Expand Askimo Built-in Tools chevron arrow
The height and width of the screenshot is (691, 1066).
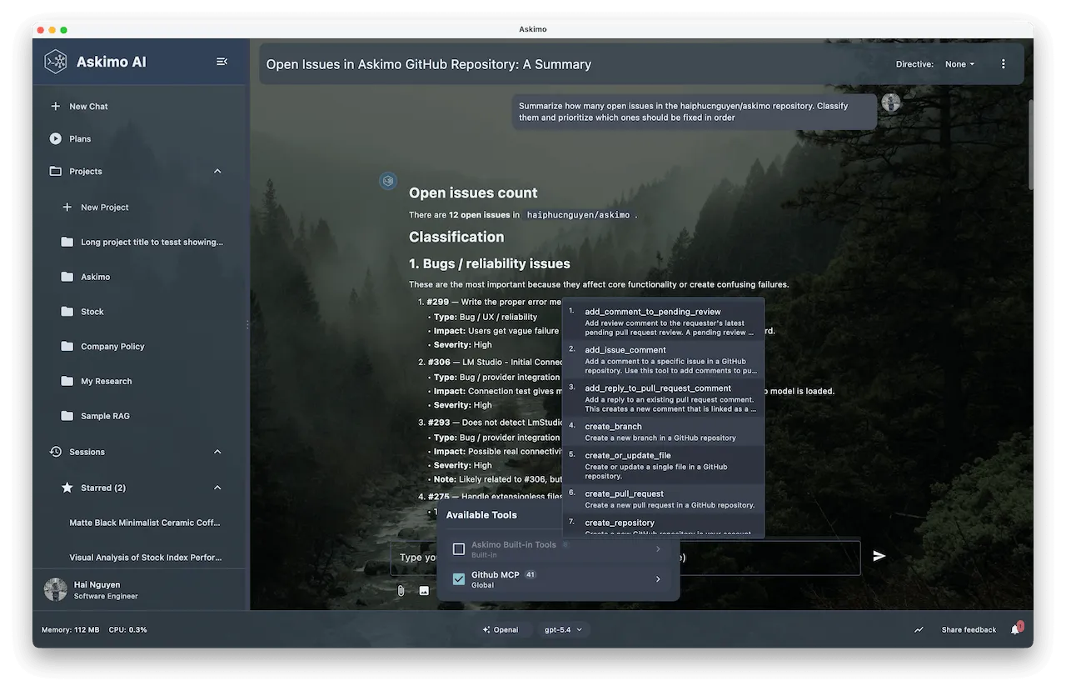(658, 549)
